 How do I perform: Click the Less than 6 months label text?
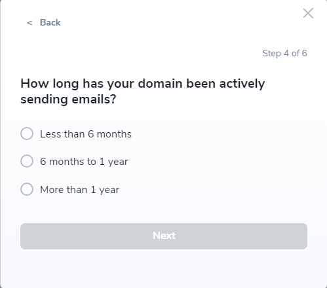[86, 134]
